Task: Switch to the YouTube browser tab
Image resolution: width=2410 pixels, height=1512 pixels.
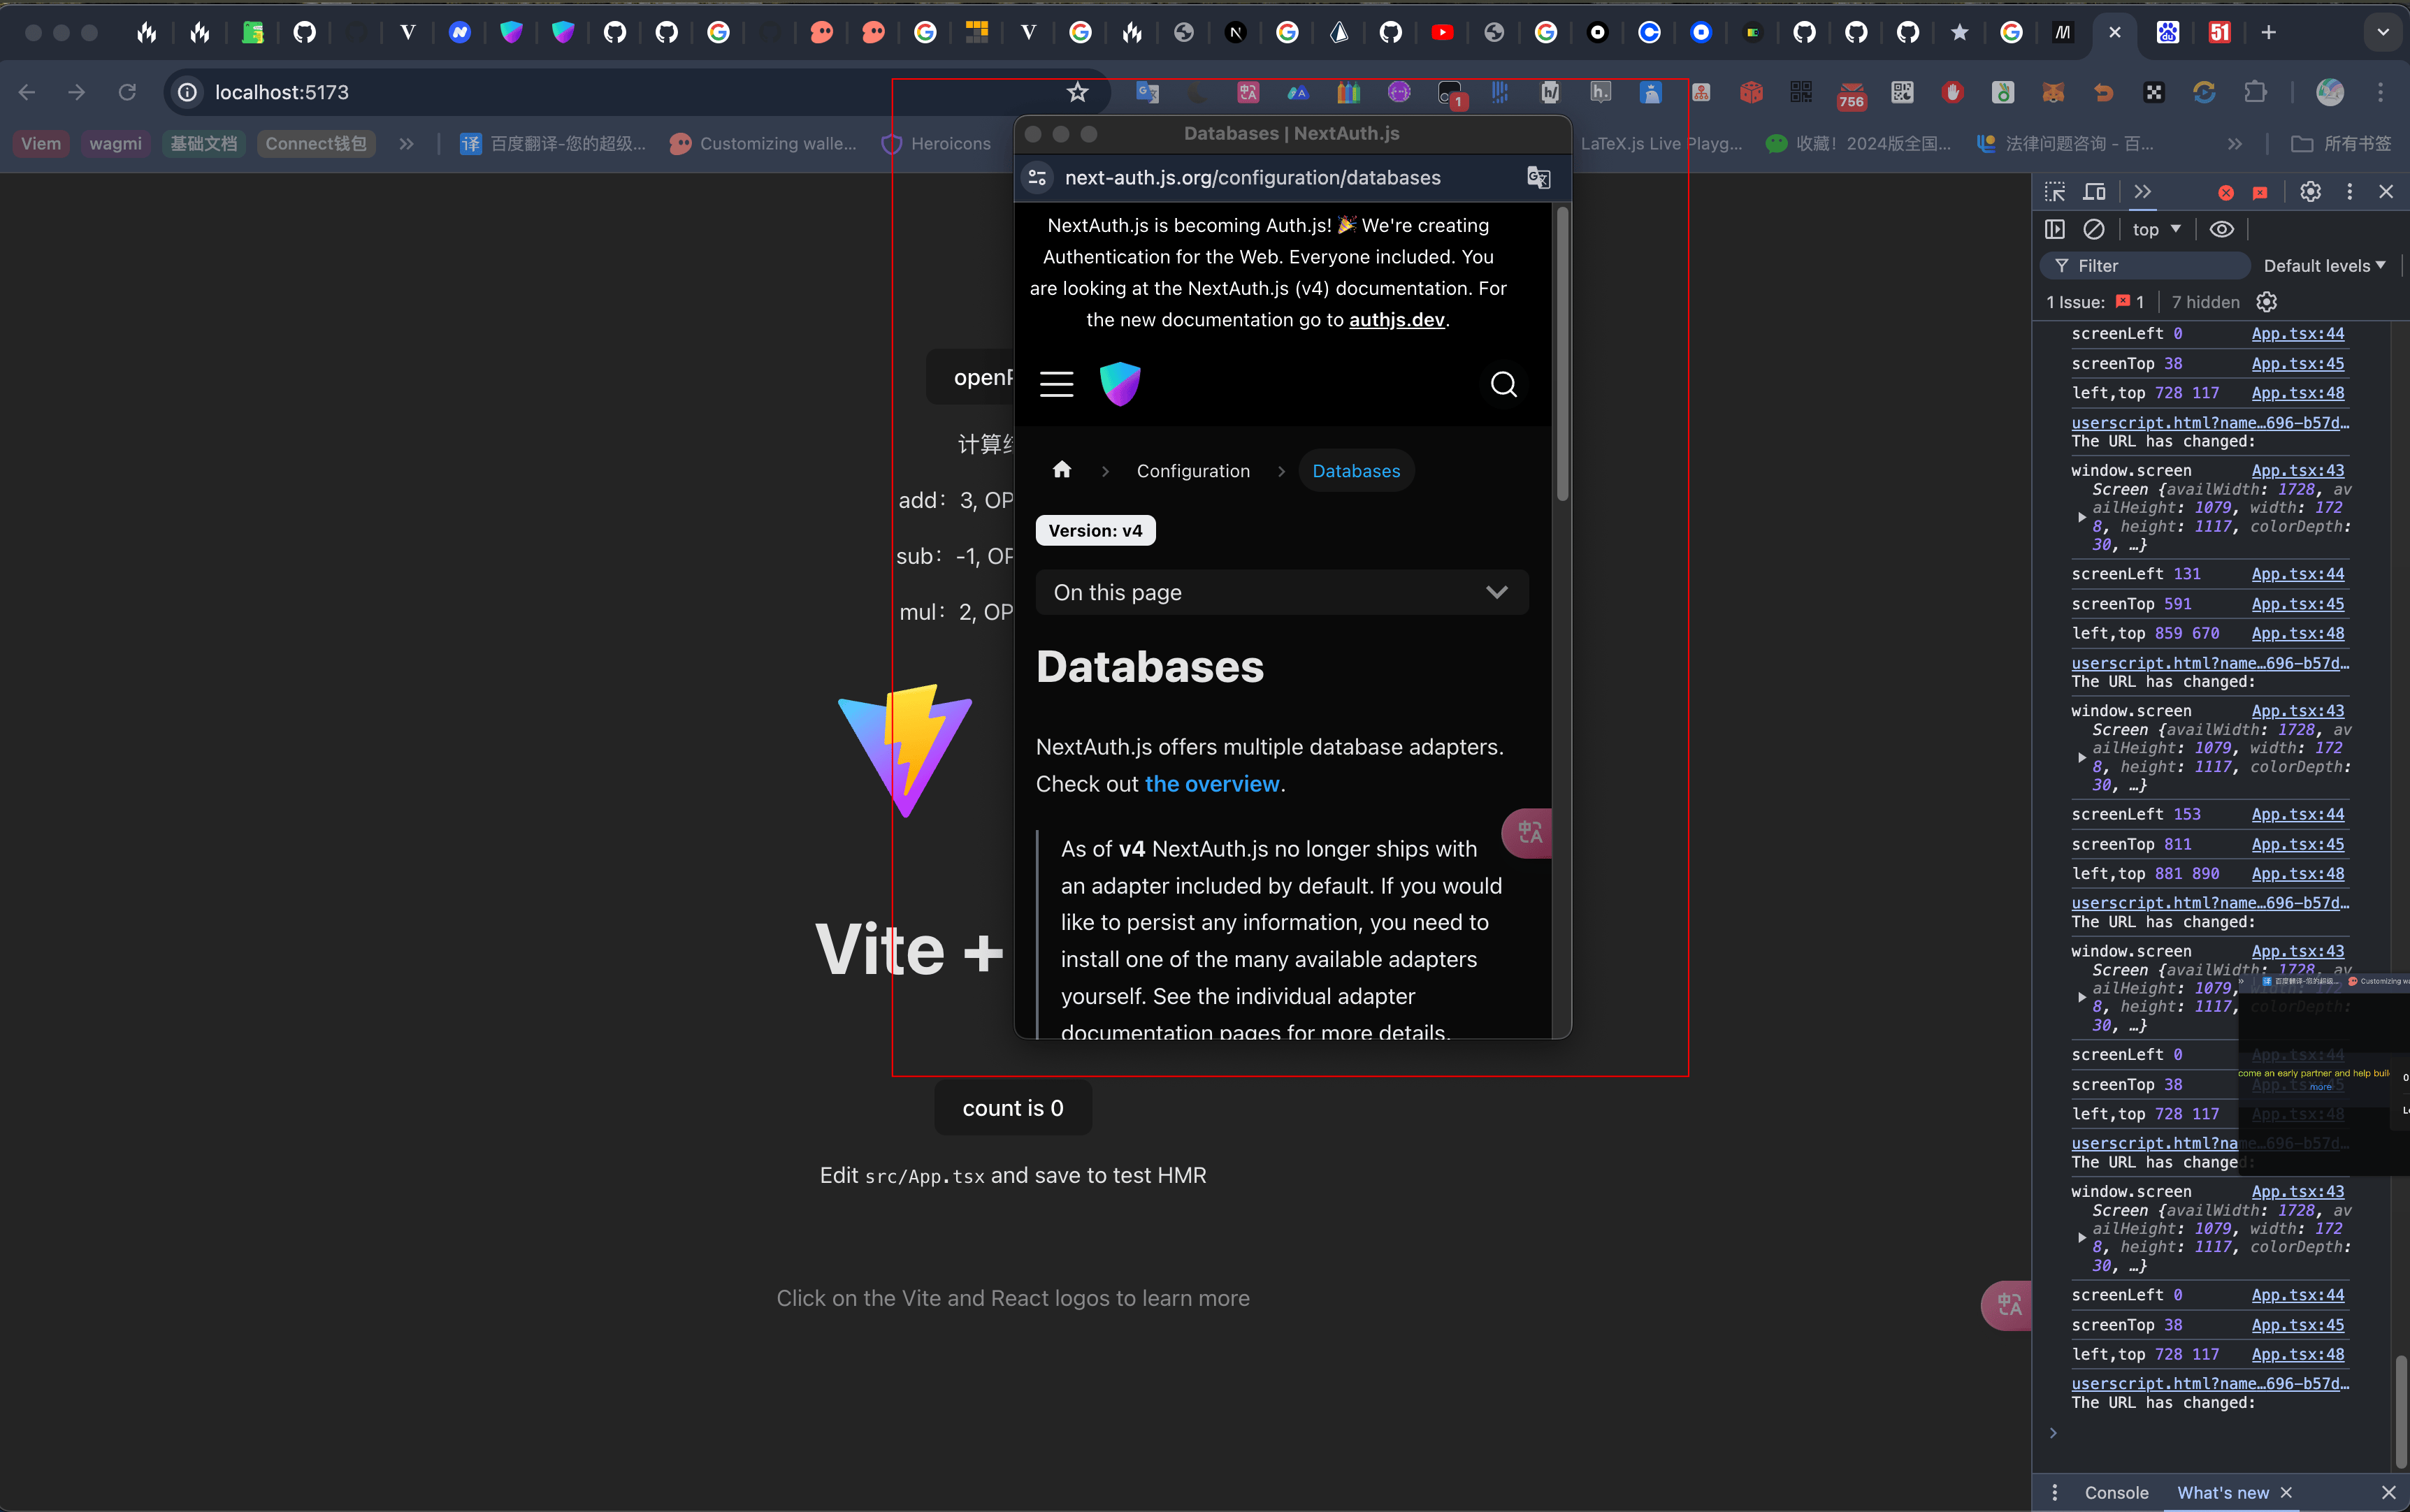Action: click(1442, 33)
